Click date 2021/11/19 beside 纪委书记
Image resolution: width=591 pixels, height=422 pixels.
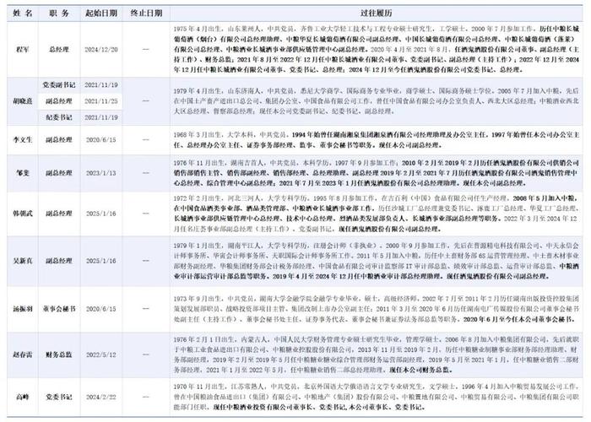[101, 117]
